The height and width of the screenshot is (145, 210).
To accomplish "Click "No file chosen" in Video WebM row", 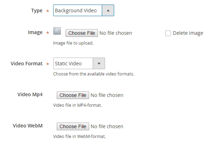I will [107, 126].
